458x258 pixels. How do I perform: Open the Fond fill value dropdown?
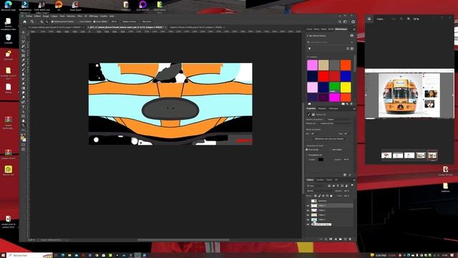346,196
